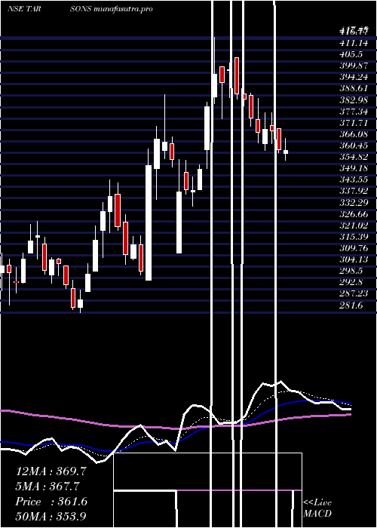Click the 394.24 price axis label
The image size is (377, 528).
click(354, 77)
